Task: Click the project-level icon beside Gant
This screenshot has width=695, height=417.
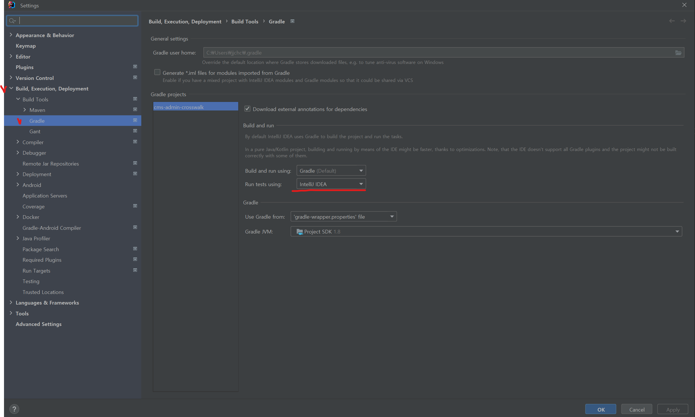Action: (135, 131)
